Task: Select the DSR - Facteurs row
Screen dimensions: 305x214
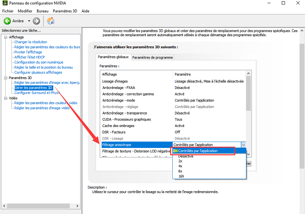Action: pos(173,132)
